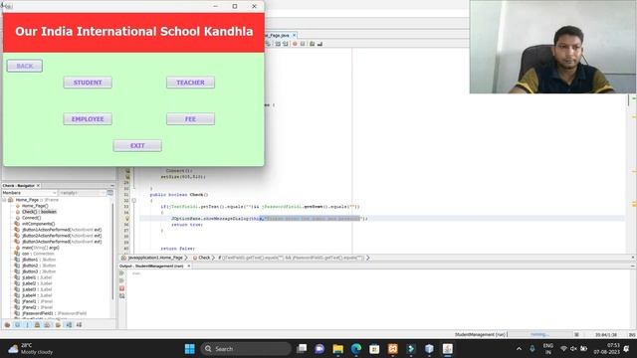Click the rightmost chart icon in editor toolbar
Image resolution: width=637 pixels, height=358 pixels.
320,44
